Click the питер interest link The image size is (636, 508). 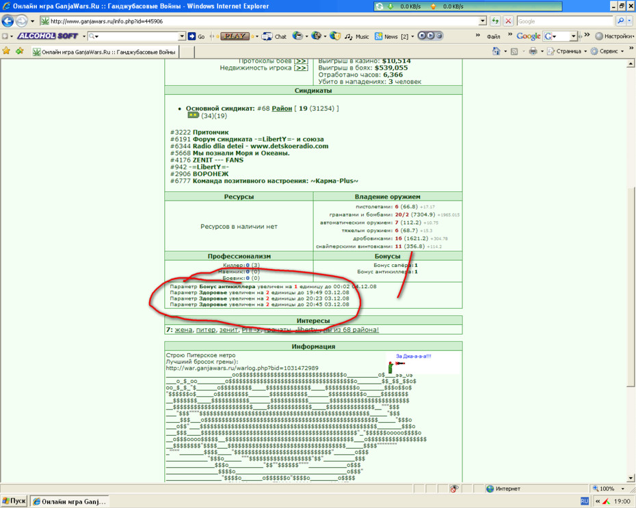pyautogui.click(x=206, y=330)
